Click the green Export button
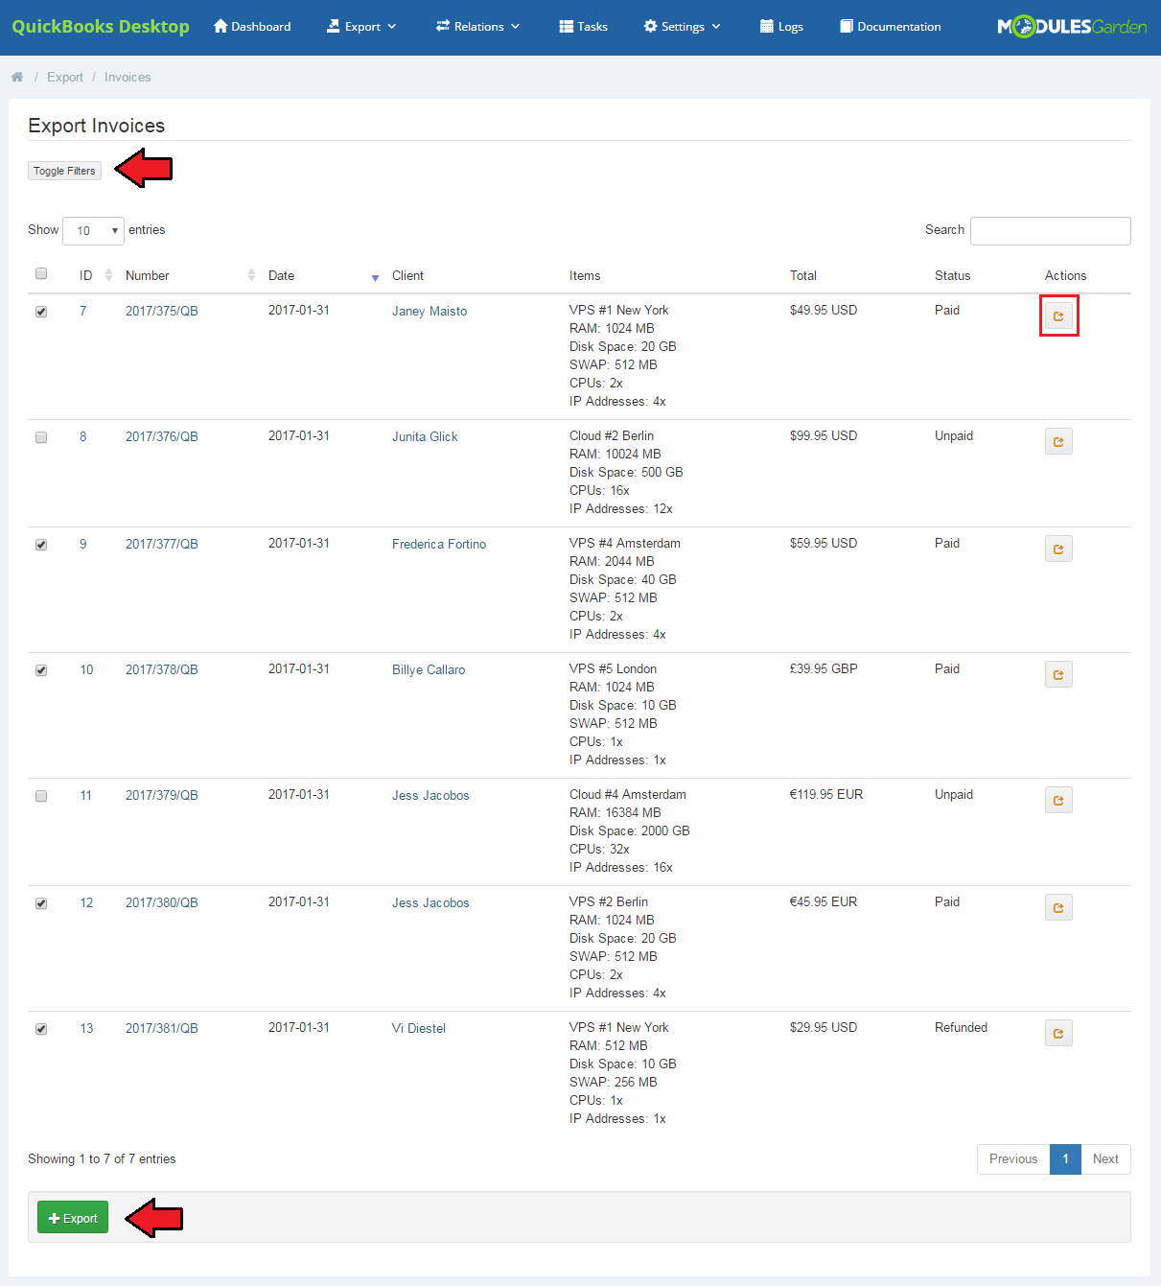Image resolution: width=1161 pixels, height=1286 pixels. point(73,1218)
